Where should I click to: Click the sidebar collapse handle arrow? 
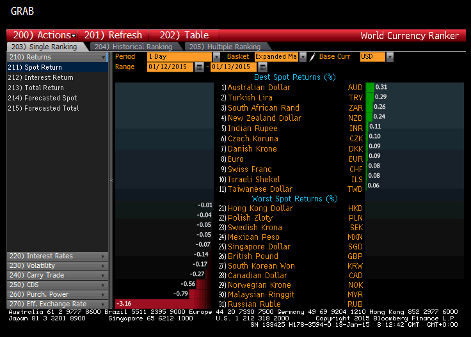(111, 180)
